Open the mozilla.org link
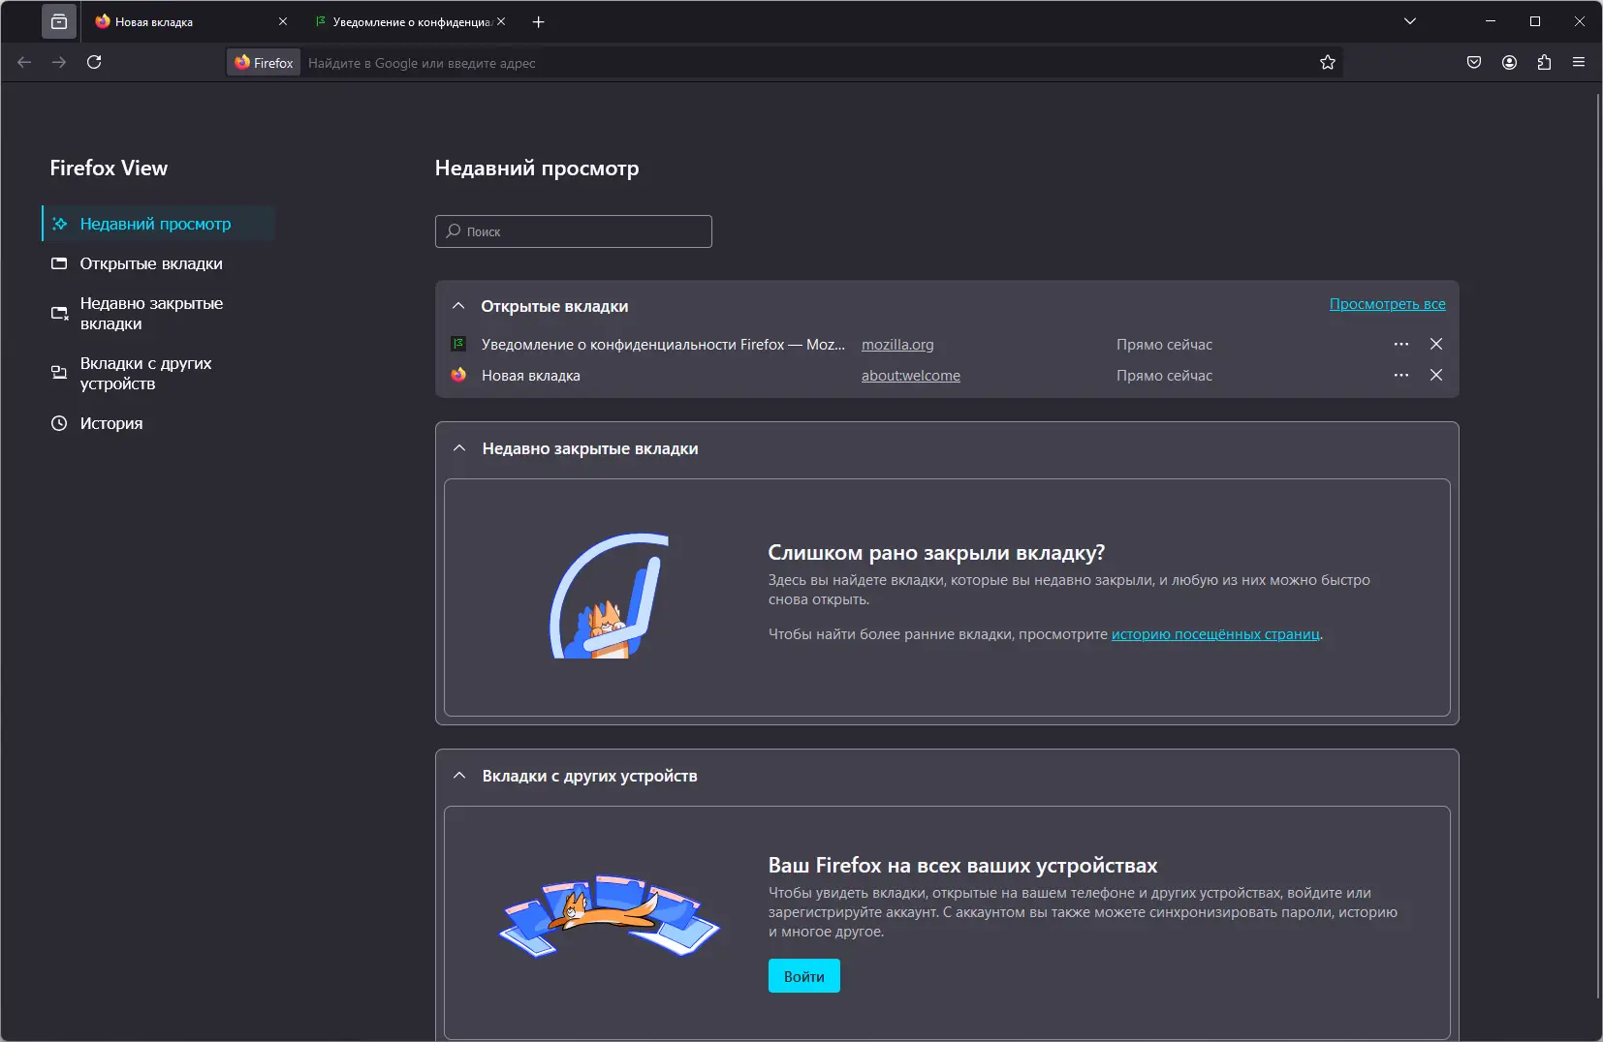1603x1042 pixels. [x=897, y=345]
